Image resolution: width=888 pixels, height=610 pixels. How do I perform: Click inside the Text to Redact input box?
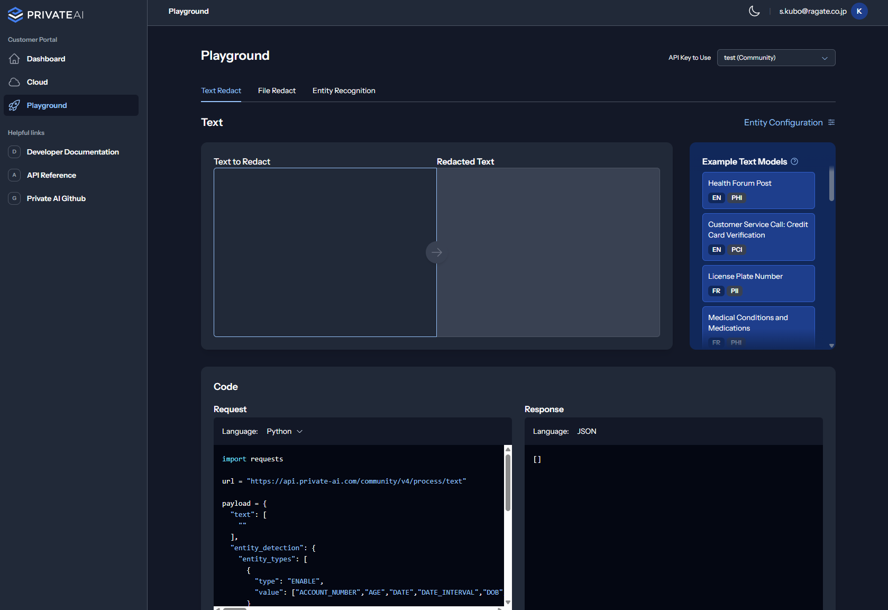325,252
